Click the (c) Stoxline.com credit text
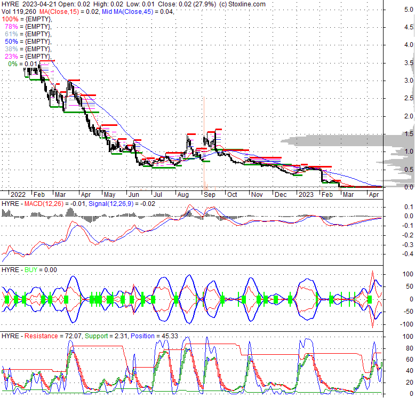Screen dimensions: 415x398 pos(242,4)
